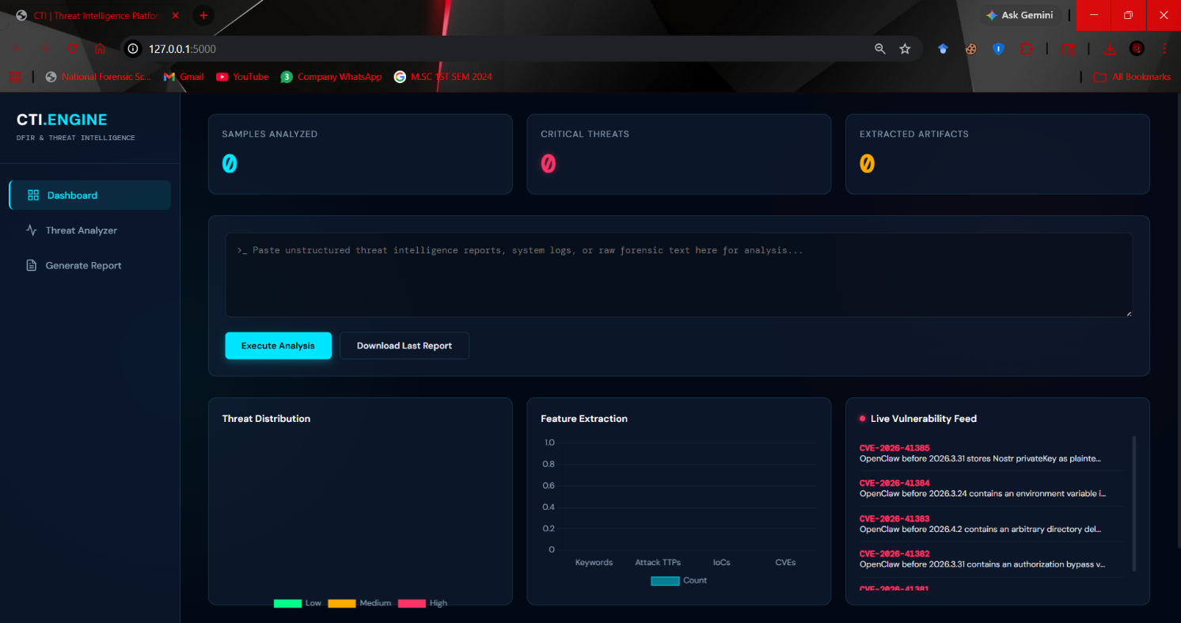Click the Execute Analysis button

coord(278,346)
